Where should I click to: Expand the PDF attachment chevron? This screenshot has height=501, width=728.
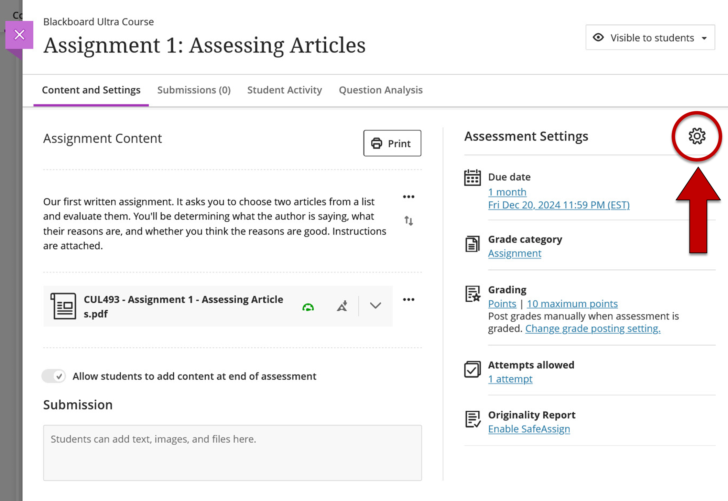[375, 305]
